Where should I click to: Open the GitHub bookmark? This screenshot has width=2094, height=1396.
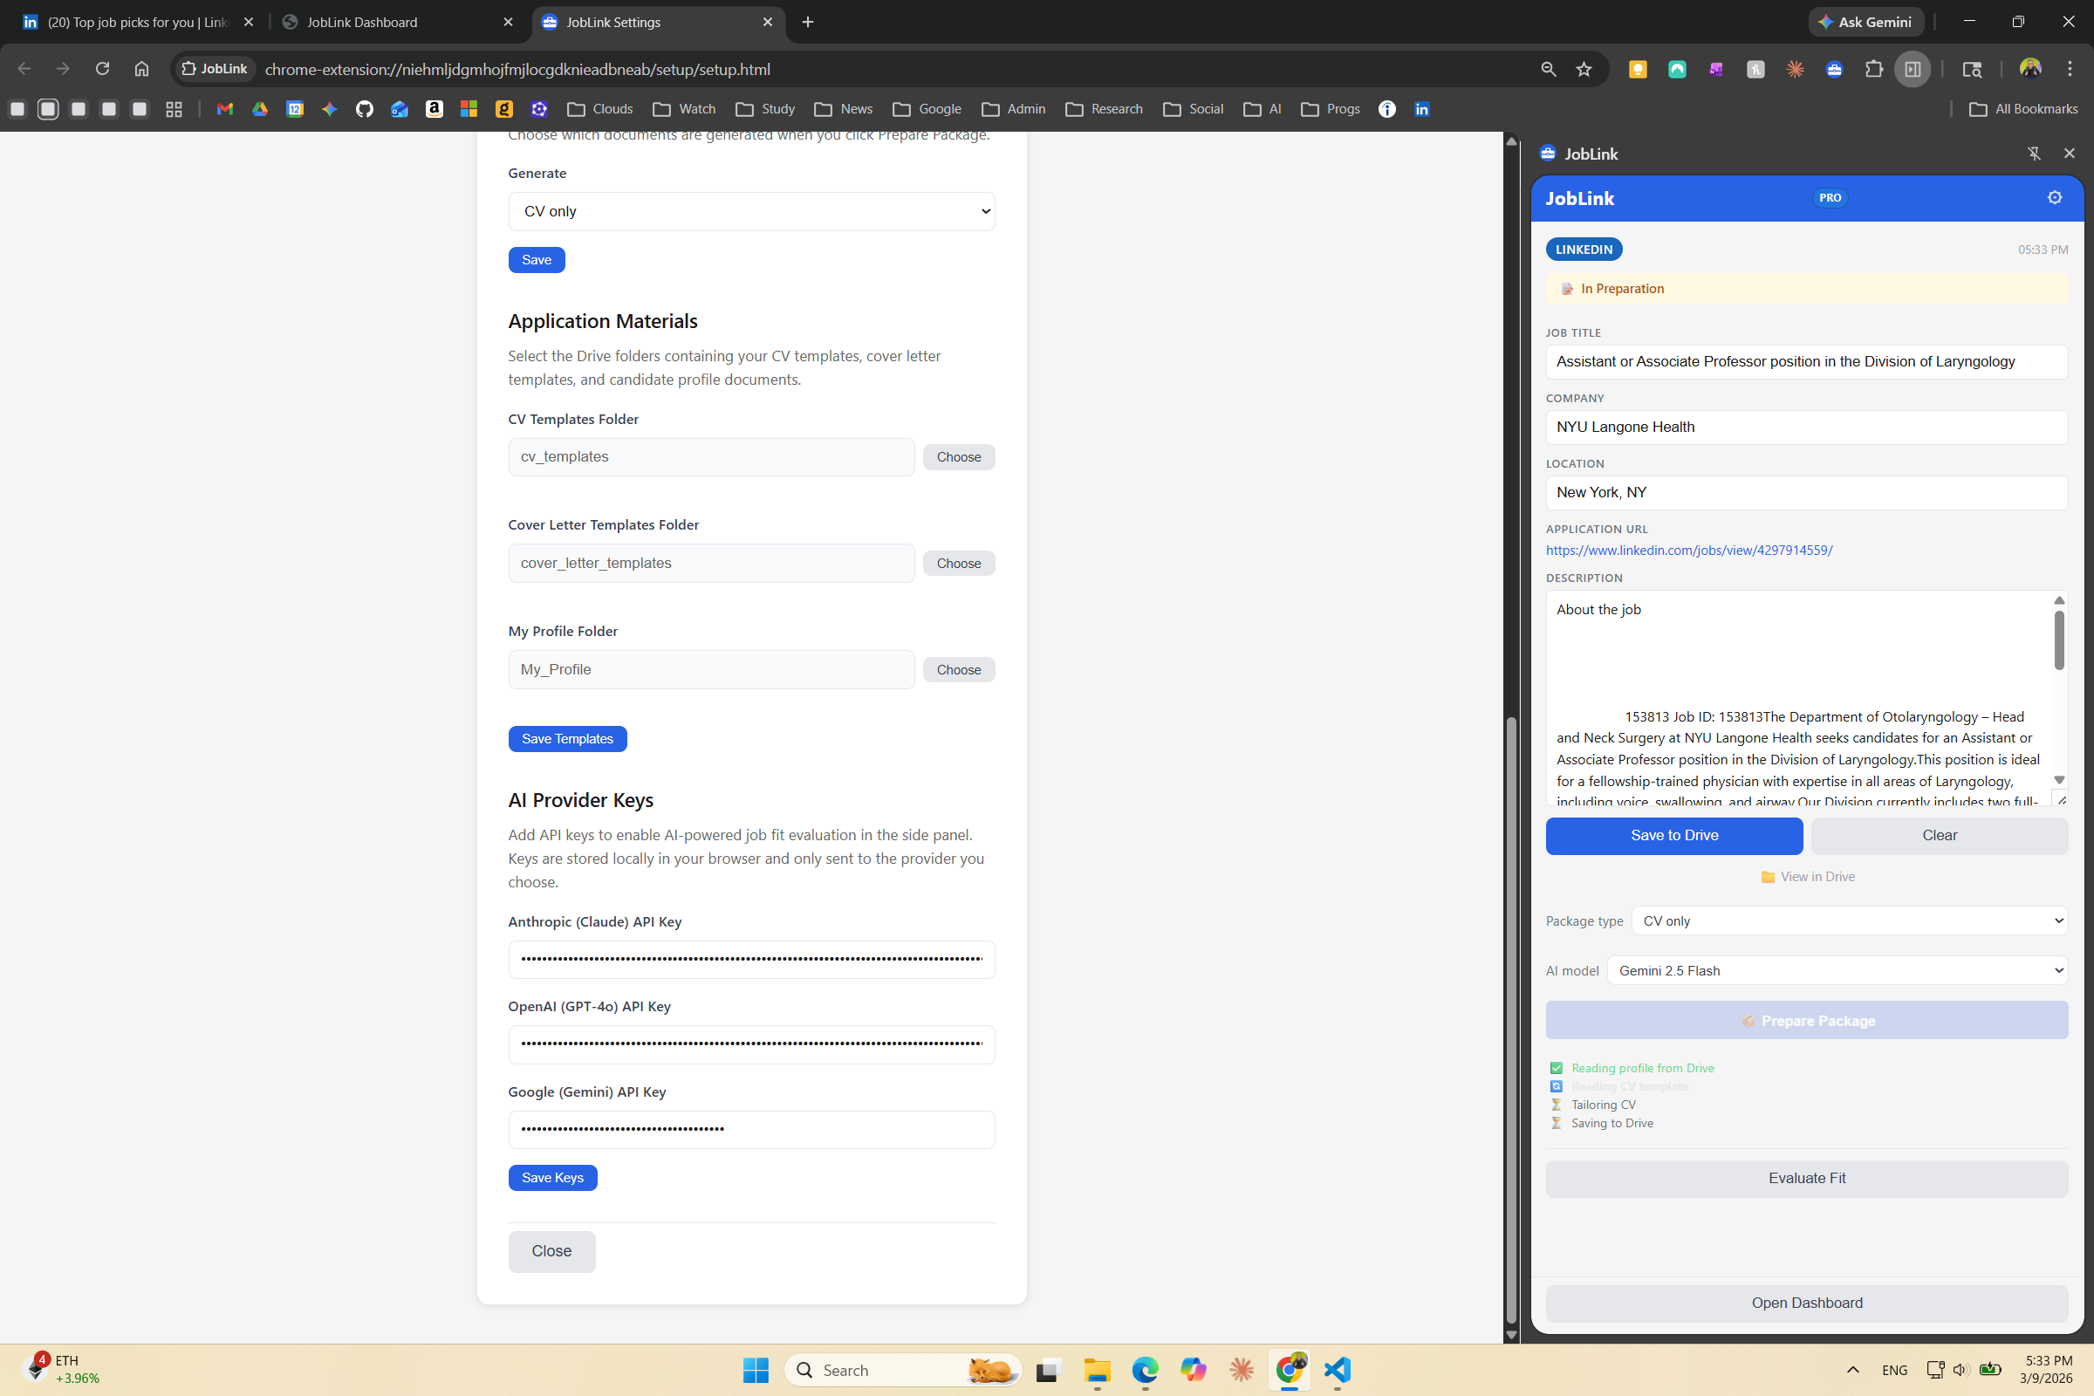[364, 108]
